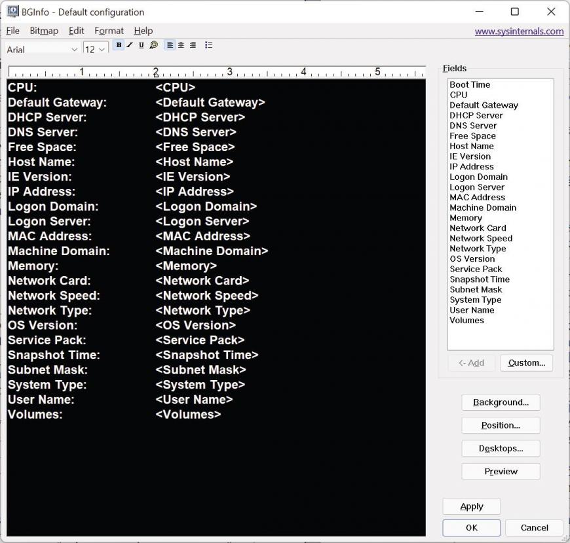Image resolution: width=570 pixels, height=543 pixels.
Task: Open the font size 12 dropdown
Action: [x=96, y=49]
